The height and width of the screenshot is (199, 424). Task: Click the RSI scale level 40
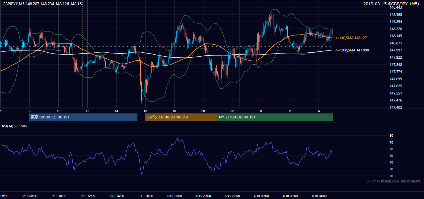tap(391, 162)
